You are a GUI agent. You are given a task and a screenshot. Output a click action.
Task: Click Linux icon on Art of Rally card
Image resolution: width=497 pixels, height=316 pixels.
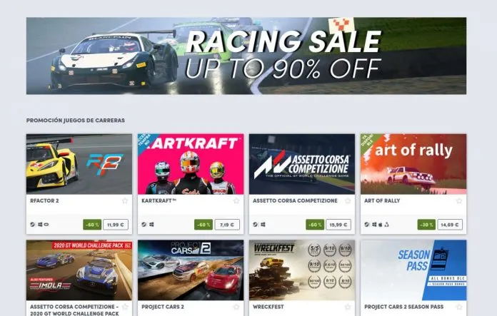pos(387,225)
